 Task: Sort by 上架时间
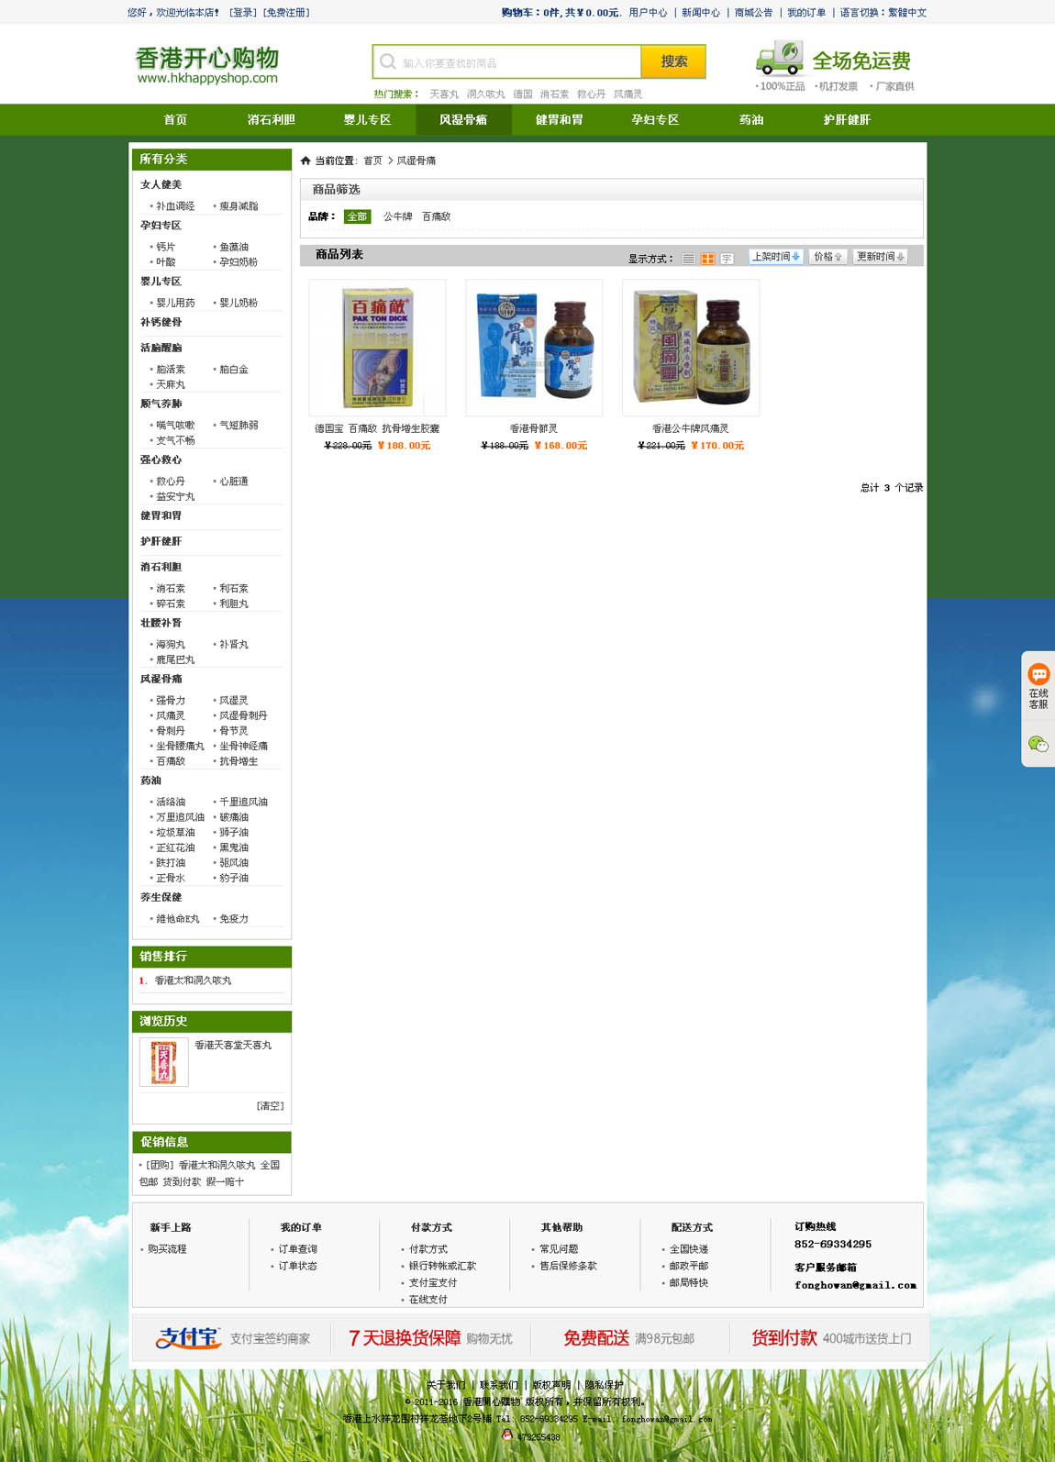[x=776, y=257]
